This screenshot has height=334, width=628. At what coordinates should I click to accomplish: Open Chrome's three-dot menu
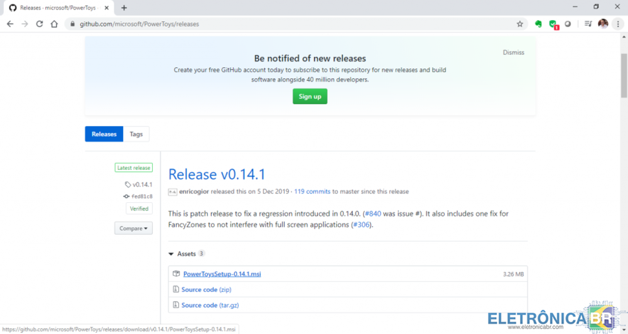(x=617, y=24)
